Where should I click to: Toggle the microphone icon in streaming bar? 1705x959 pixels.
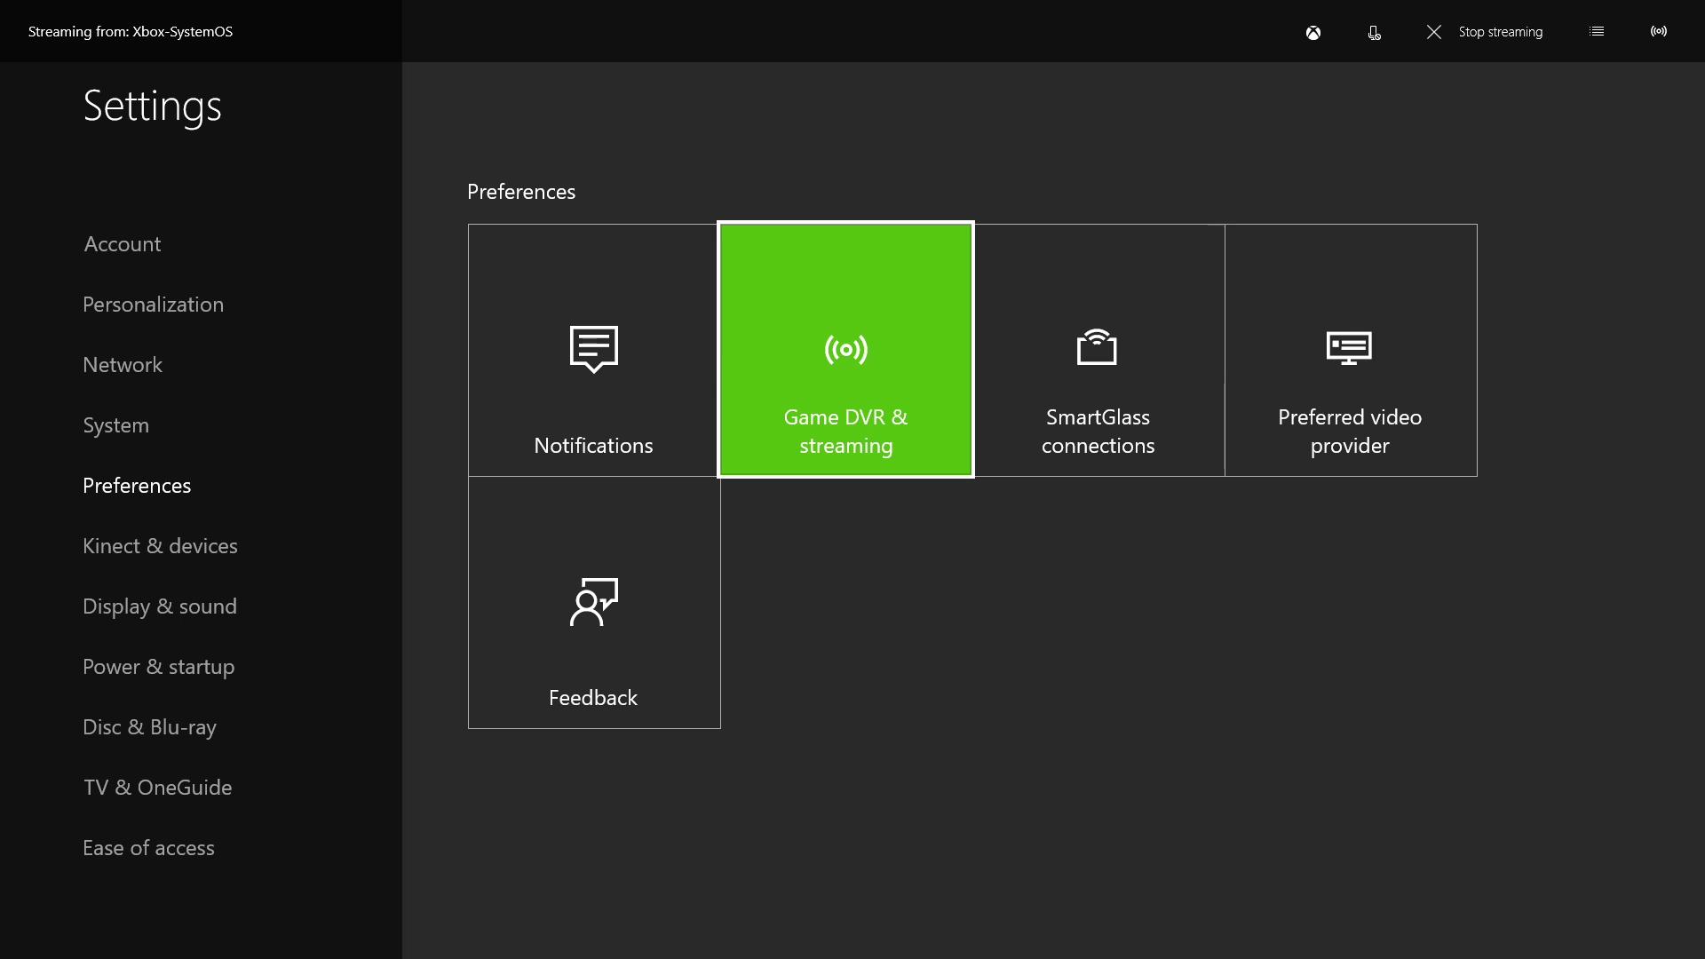click(1374, 33)
